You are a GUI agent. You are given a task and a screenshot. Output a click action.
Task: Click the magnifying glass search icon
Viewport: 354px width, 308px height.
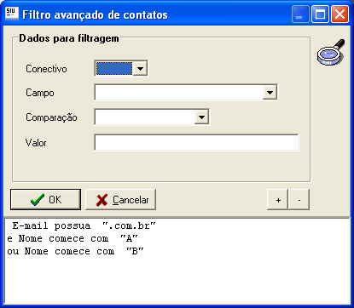point(331,52)
